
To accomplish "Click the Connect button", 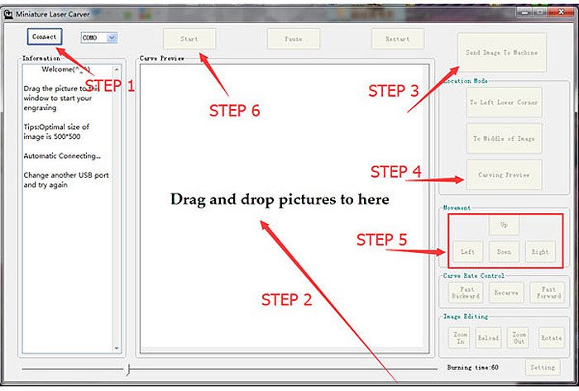I will tap(45, 36).
